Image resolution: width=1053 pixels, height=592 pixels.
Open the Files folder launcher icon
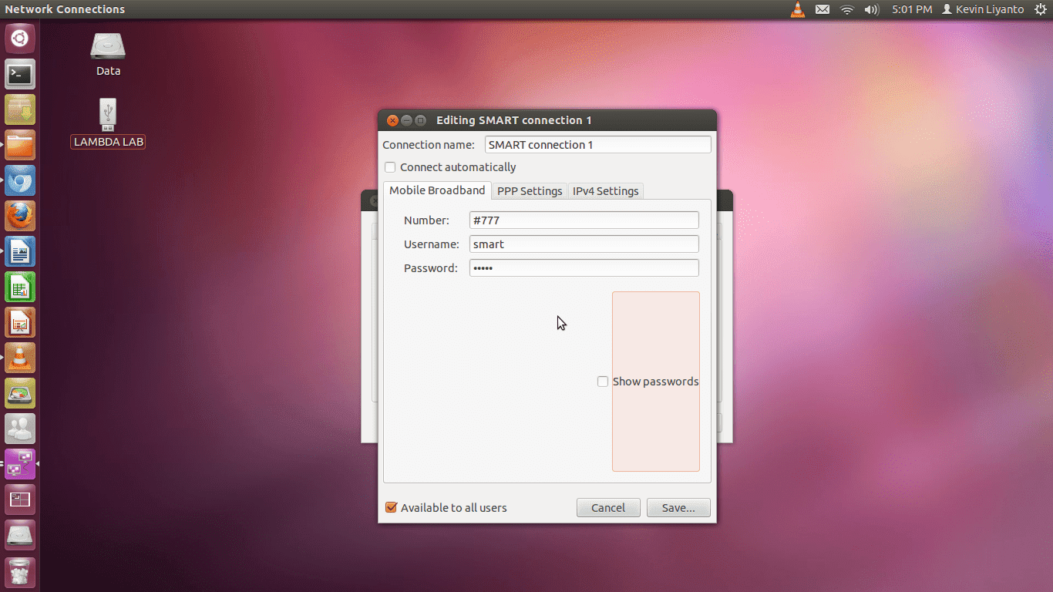[20, 145]
